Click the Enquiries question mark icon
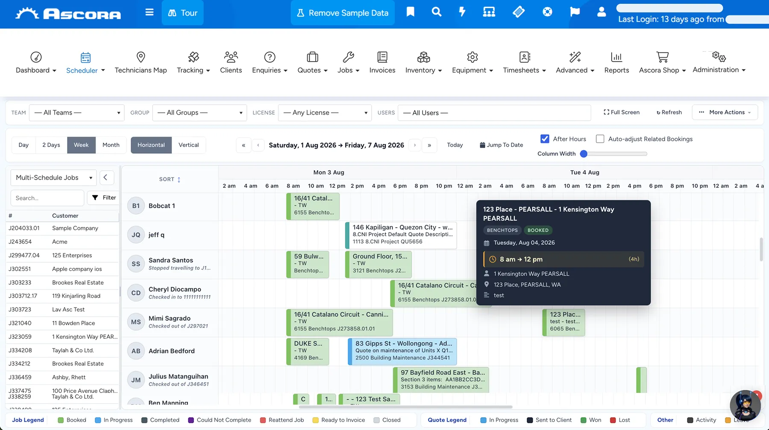This screenshot has width=769, height=430. pos(270,57)
